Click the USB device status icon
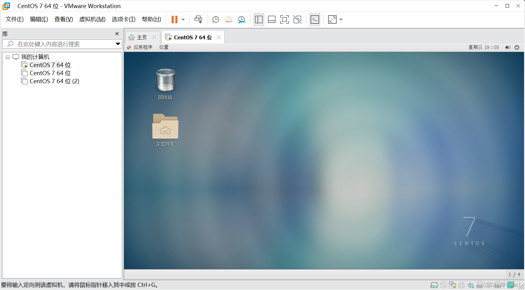Image resolution: width=525 pixels, height=290 pixels. click(x=479, y=285)
